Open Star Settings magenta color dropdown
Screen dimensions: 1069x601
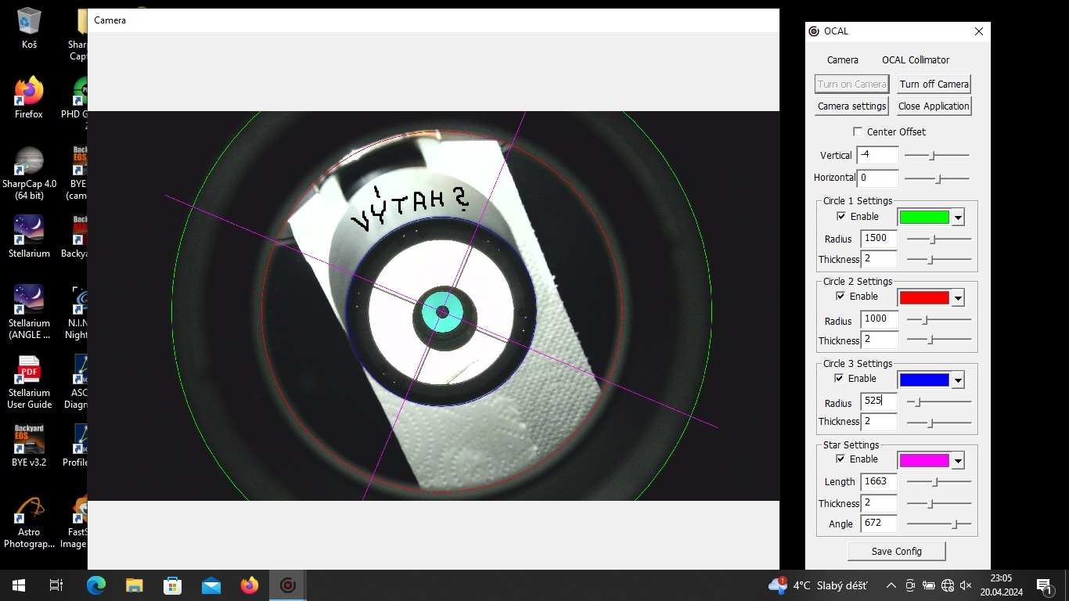click(958, 461)
